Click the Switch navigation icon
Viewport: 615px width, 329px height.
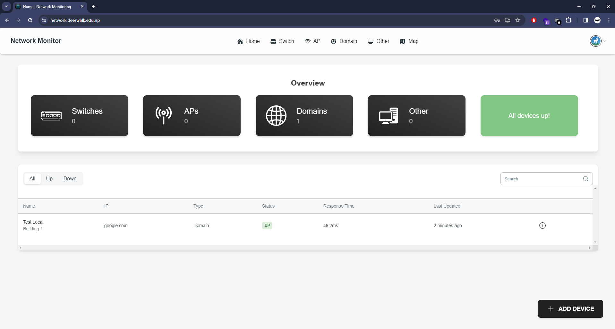(x=273, y=41)
